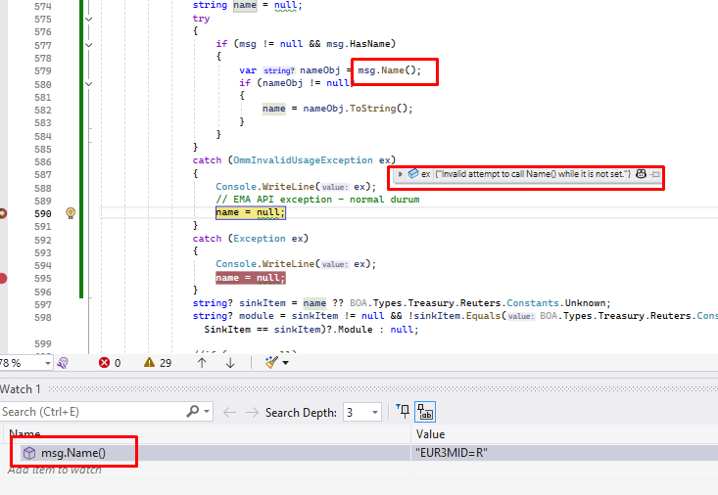Click line number 599 in the margin

tap(42, 344)
